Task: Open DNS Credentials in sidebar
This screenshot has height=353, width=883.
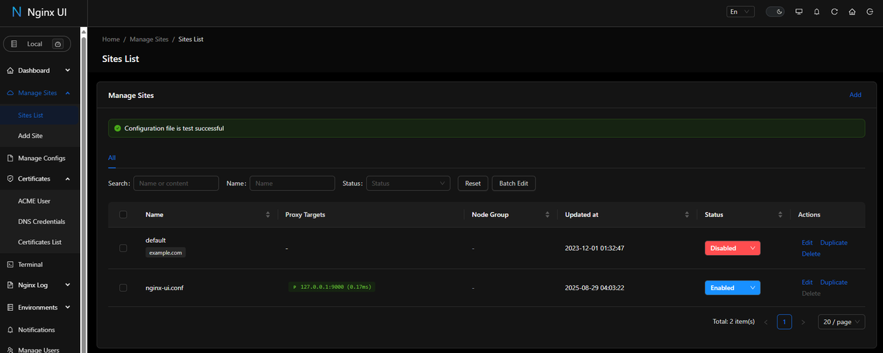Action: pyautogui.click(x=40, y=222)
